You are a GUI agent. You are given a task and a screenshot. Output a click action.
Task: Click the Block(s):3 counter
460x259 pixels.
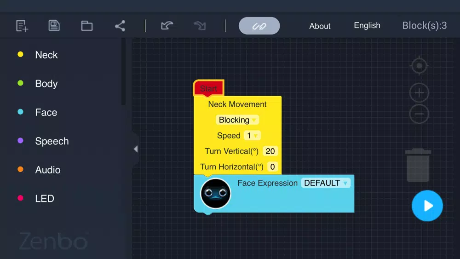point(425,25)
